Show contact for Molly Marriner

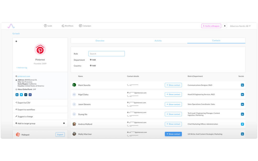click(x=173, y=134)
